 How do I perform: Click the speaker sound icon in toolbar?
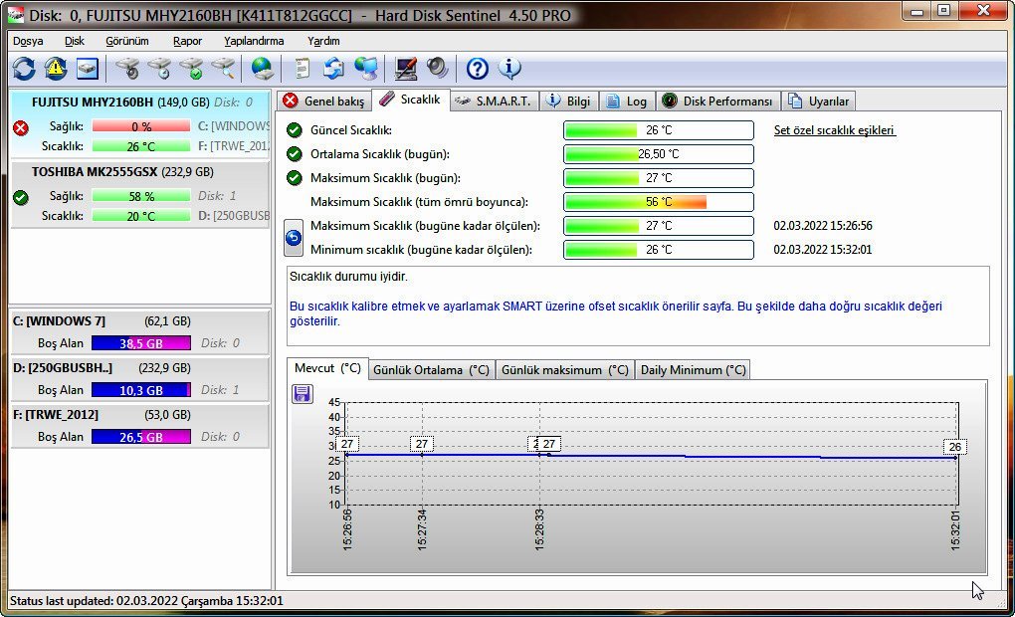[438, 68]
